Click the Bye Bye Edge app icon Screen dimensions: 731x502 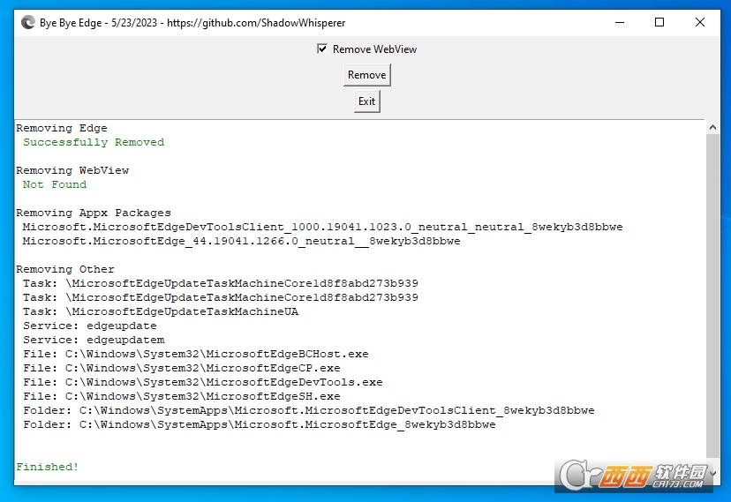point(28,22)
